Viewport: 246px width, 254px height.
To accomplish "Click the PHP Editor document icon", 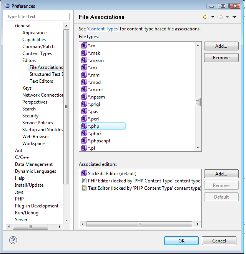I will [84, 180].
